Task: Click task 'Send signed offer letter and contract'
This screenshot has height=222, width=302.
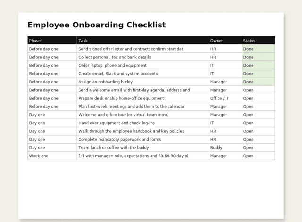Action: click(143, 49)
